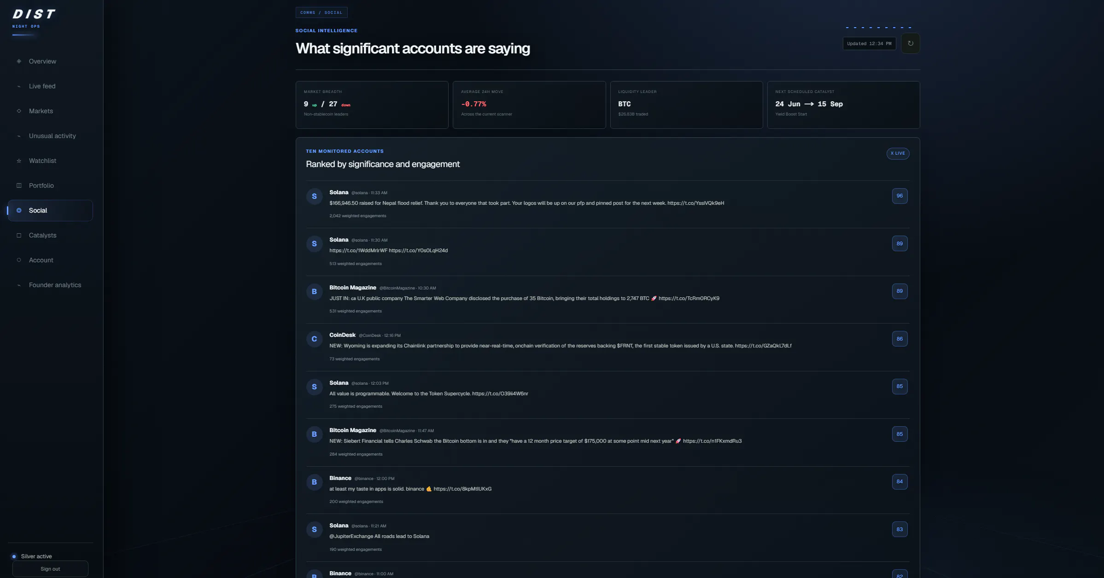Click "2,042 weighted engagements" text
The width and height of the screenshot is (1104, 578).
pyautogui.click(x=358, y=216)
